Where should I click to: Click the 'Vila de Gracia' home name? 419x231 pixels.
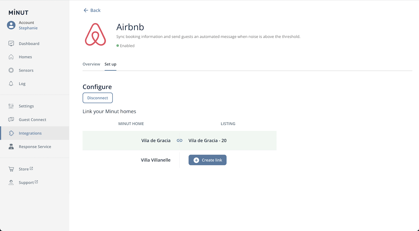pos(156,140)
